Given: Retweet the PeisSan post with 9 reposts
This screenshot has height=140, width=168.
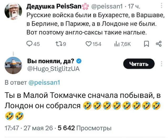Looking at the screenshot, I should click(61, 44).
